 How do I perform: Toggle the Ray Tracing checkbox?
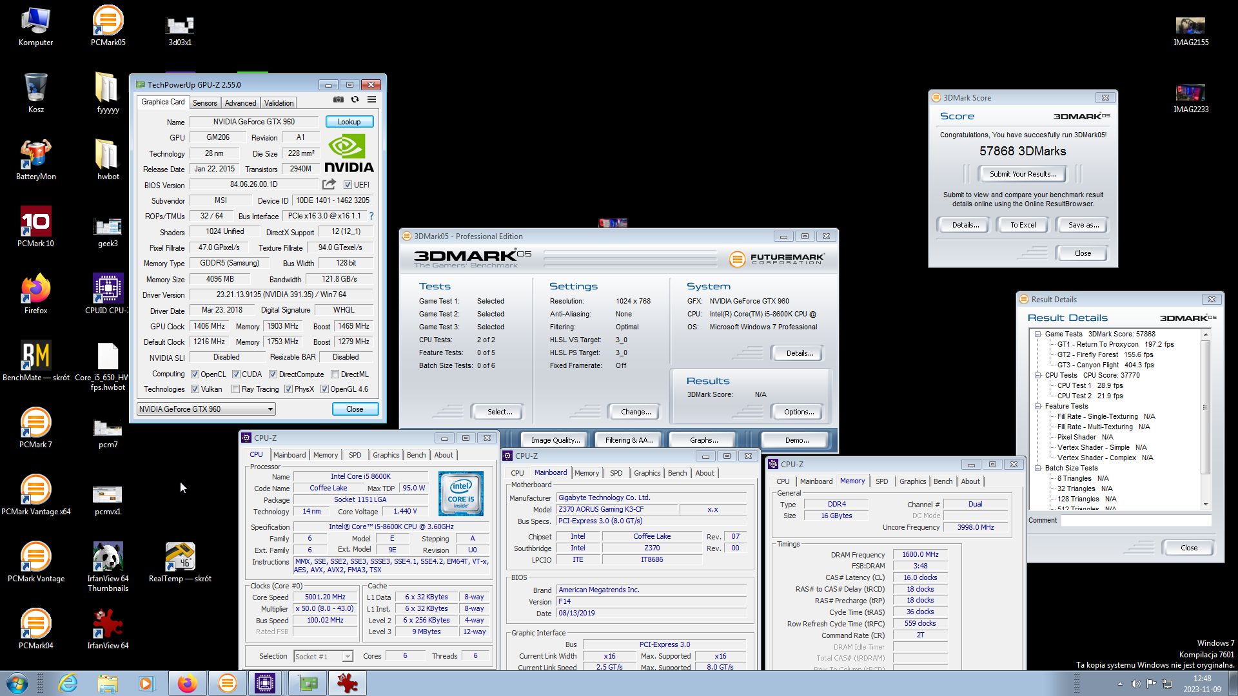(235, 389)
